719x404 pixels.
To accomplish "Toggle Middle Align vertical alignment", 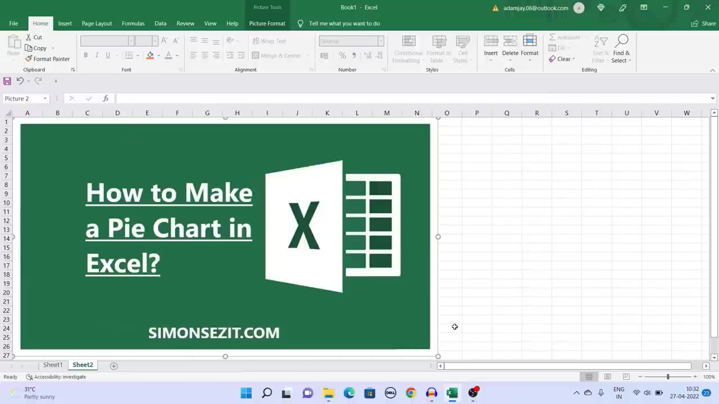I will [204, 40].
